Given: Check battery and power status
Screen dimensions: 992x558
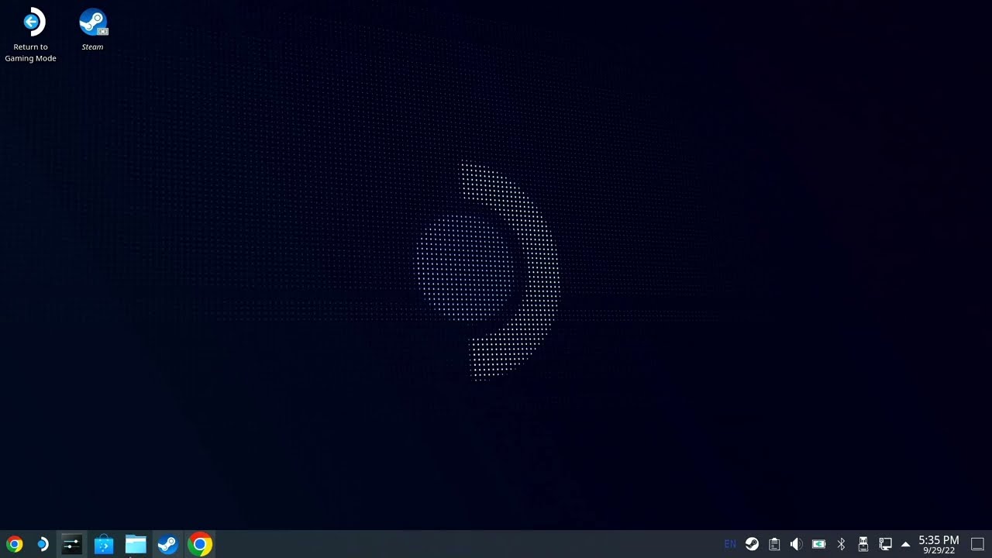Looking at the screenshot, I should pos(818,544).
